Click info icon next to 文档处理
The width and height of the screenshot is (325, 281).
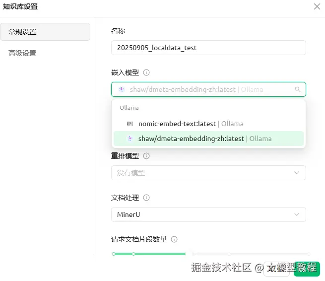pyautogui.click(x=146, y=198)
